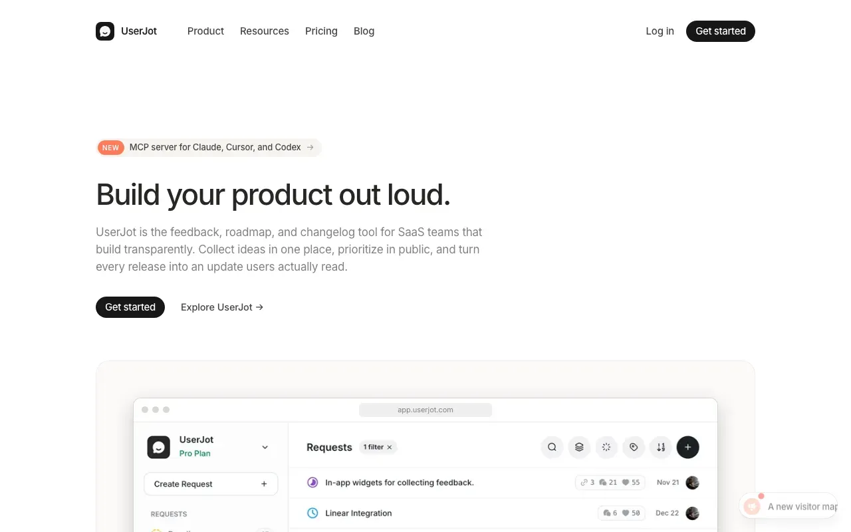Click the 50 hearts count on Linear Integration
This screenshot has width=851, height=532.
click(631, 513)
